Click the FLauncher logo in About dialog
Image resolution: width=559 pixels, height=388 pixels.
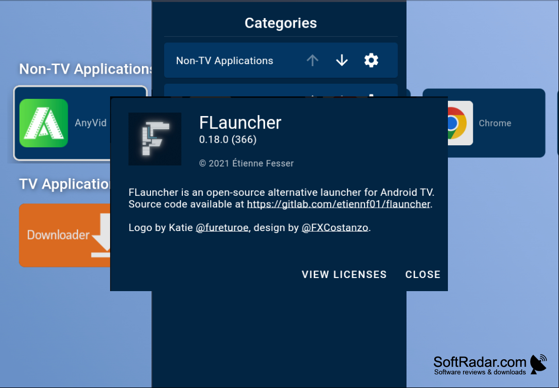pyautogui.click(x=155, y=139)
